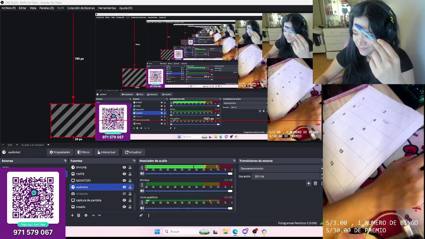Screen dimensions: 425x239
Task: Open OBS Studio taskbar icon
Action: coord(255,232)
